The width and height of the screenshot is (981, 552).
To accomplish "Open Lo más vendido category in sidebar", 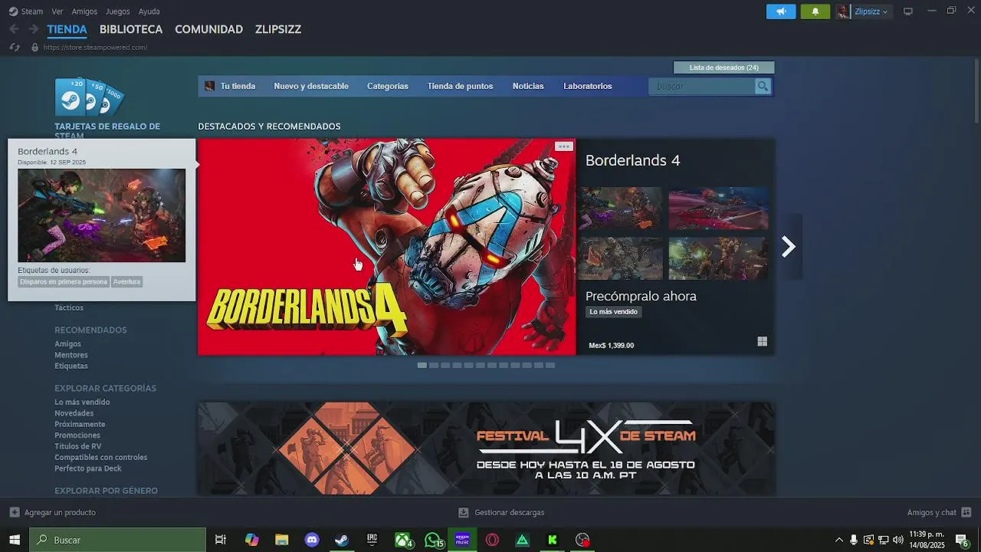I will tap(82, 402).
